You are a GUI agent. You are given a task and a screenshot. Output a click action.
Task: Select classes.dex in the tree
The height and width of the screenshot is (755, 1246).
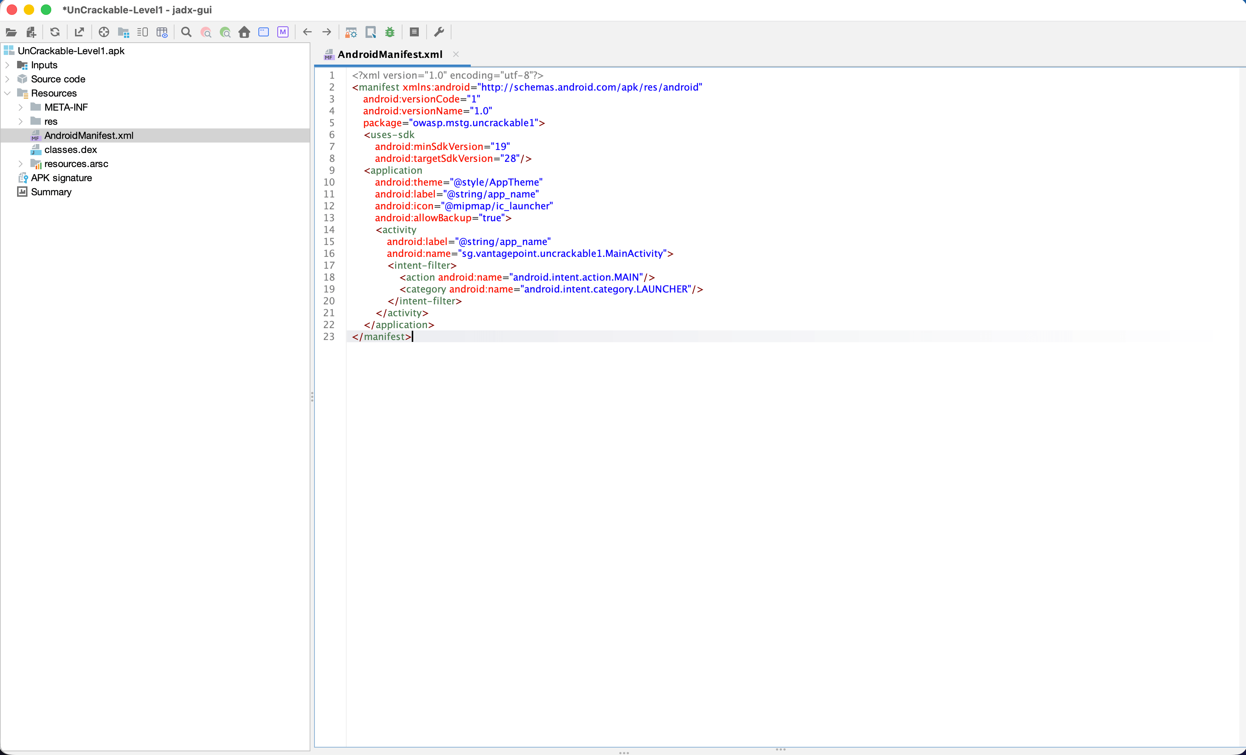pos(70,150)
